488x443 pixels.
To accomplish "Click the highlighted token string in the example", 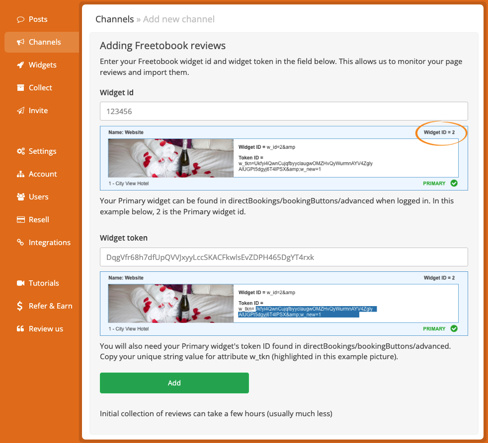I will point(308,312).
